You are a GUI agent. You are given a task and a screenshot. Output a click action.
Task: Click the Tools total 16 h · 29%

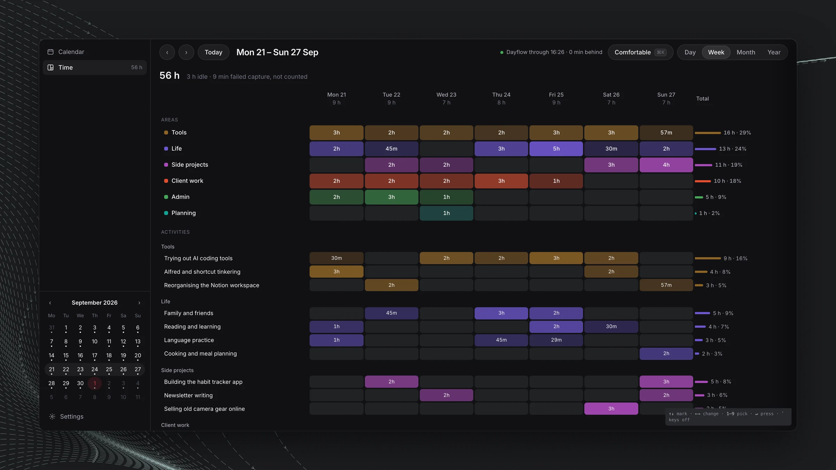click(x=737, y=133)
